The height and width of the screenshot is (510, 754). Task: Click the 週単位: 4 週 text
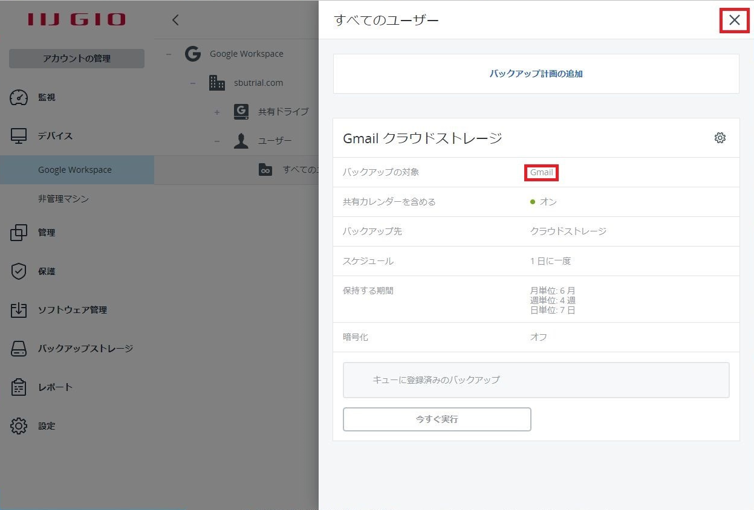pyautogui.click(x=553, y=300)
